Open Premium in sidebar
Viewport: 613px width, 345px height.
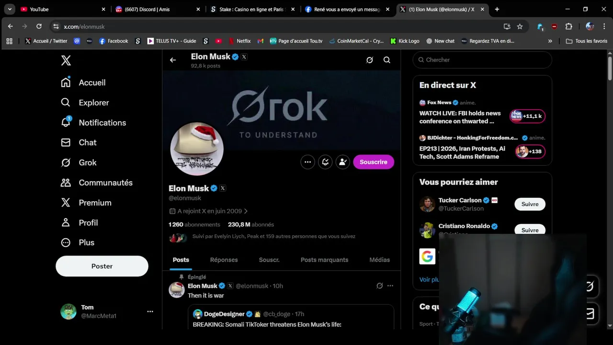86,203
